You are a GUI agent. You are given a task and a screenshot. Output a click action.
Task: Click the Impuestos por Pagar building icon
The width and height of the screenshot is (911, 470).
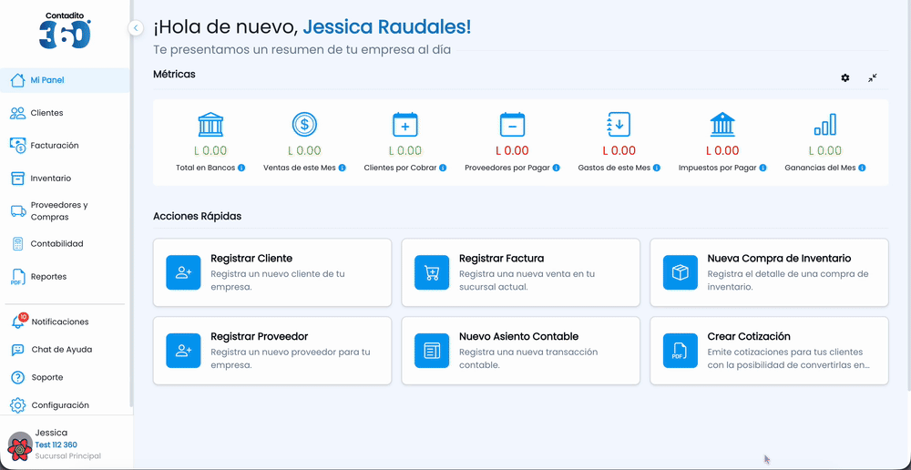(x=722, y=124)
